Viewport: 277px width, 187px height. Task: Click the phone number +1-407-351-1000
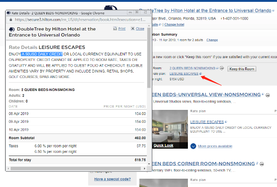[x=234, y=18]
